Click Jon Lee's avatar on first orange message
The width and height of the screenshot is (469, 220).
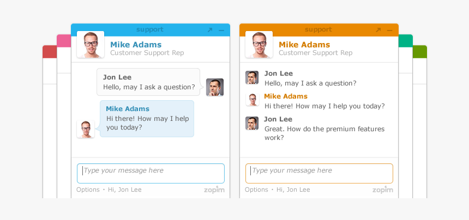(252, 77)
